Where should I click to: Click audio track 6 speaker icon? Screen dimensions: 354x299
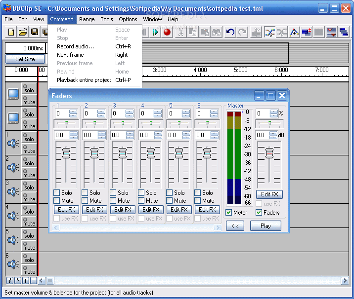(13, 264)
